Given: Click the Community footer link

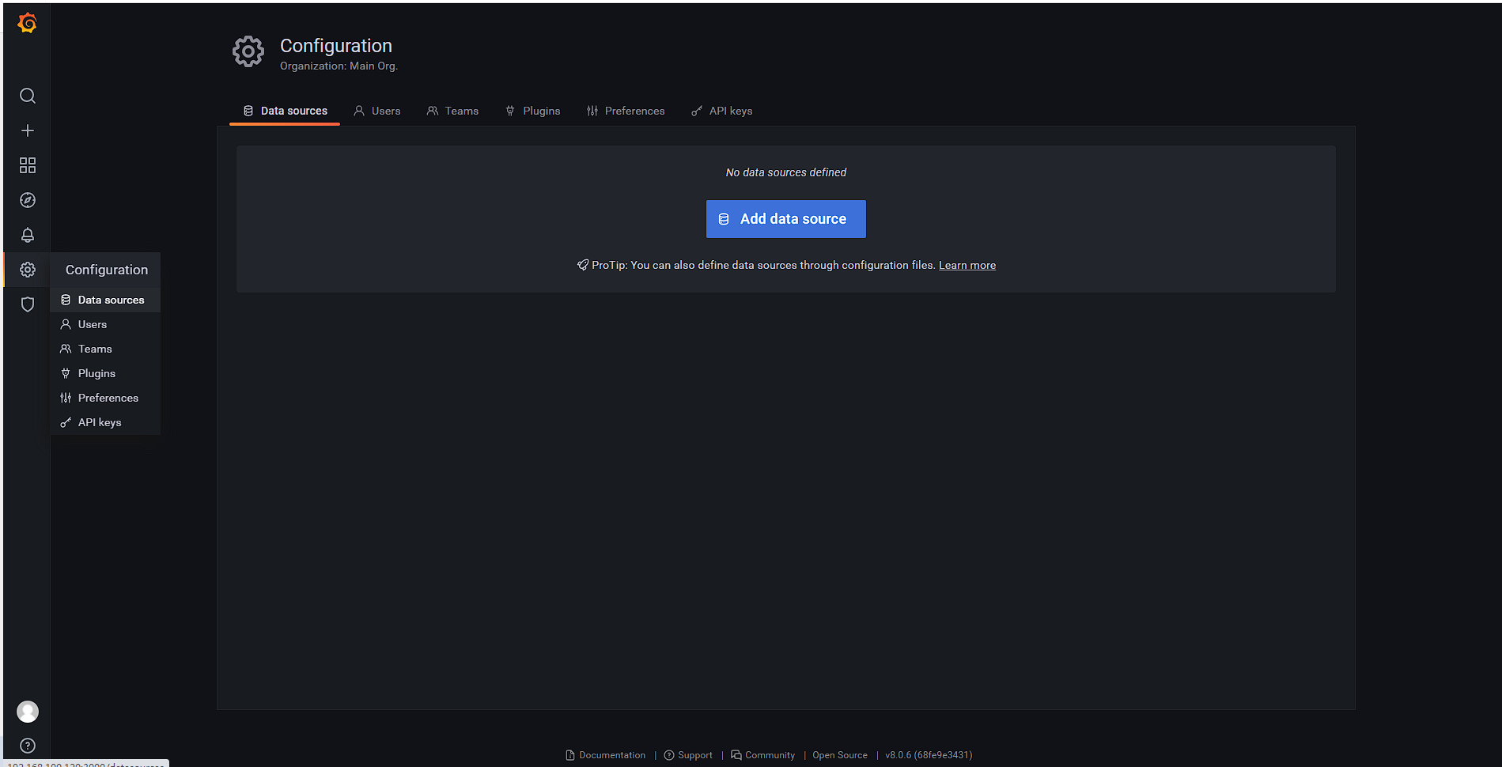Looking at the screenshot, I should [x=769, y=754].
